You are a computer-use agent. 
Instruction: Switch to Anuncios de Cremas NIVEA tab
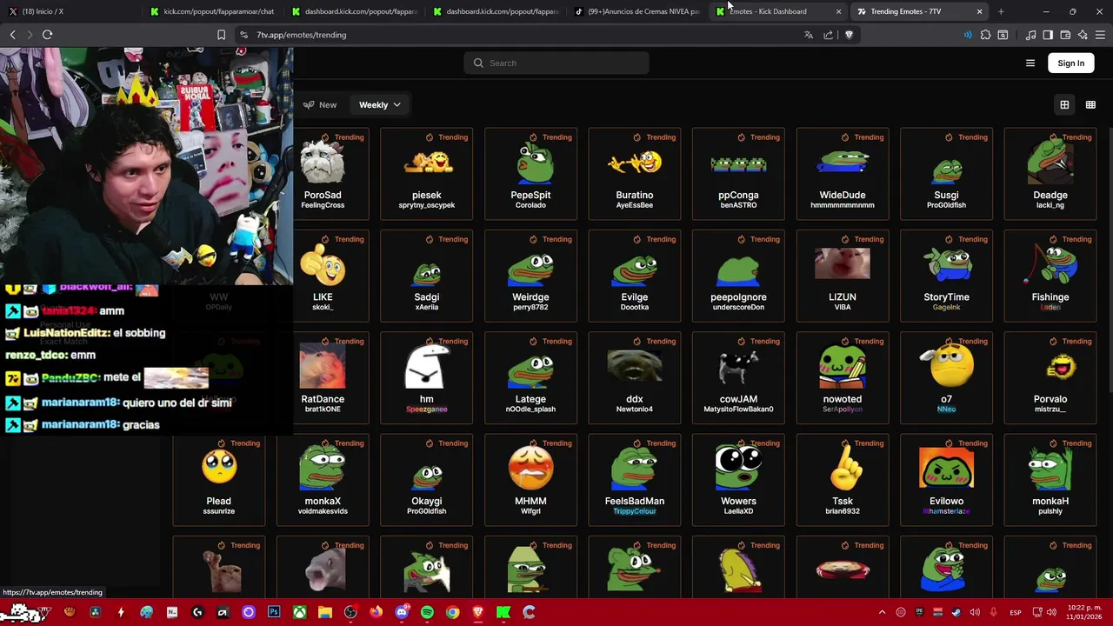click(x=638, y=11)
